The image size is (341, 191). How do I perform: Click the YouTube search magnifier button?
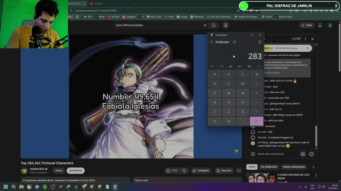coord(214,25)
